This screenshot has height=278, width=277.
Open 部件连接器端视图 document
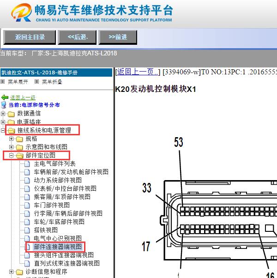(58, 247)
